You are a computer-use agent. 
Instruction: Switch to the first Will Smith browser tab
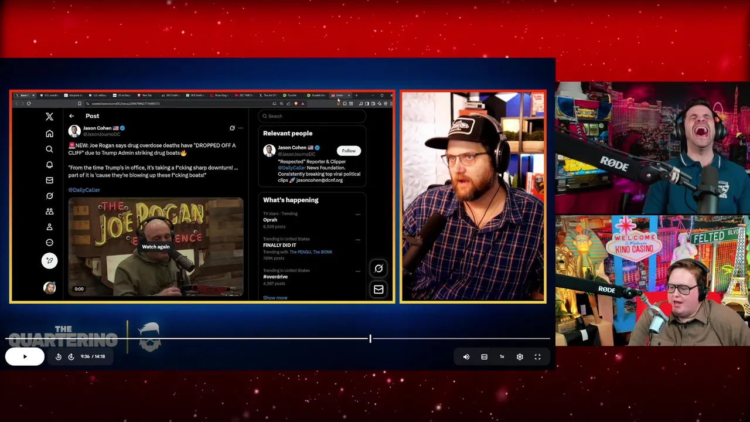coord(172,95)
